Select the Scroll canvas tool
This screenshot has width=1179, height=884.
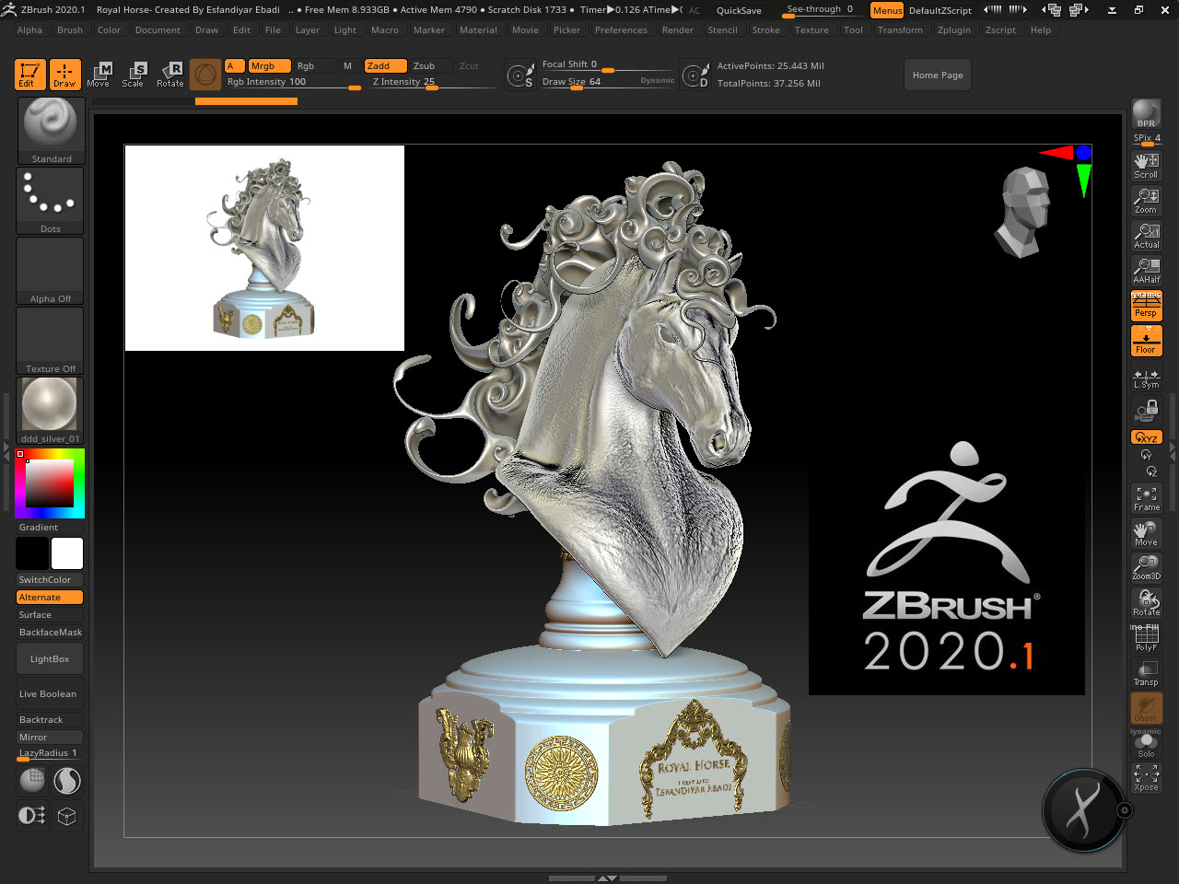click(x=1146, y=166)
